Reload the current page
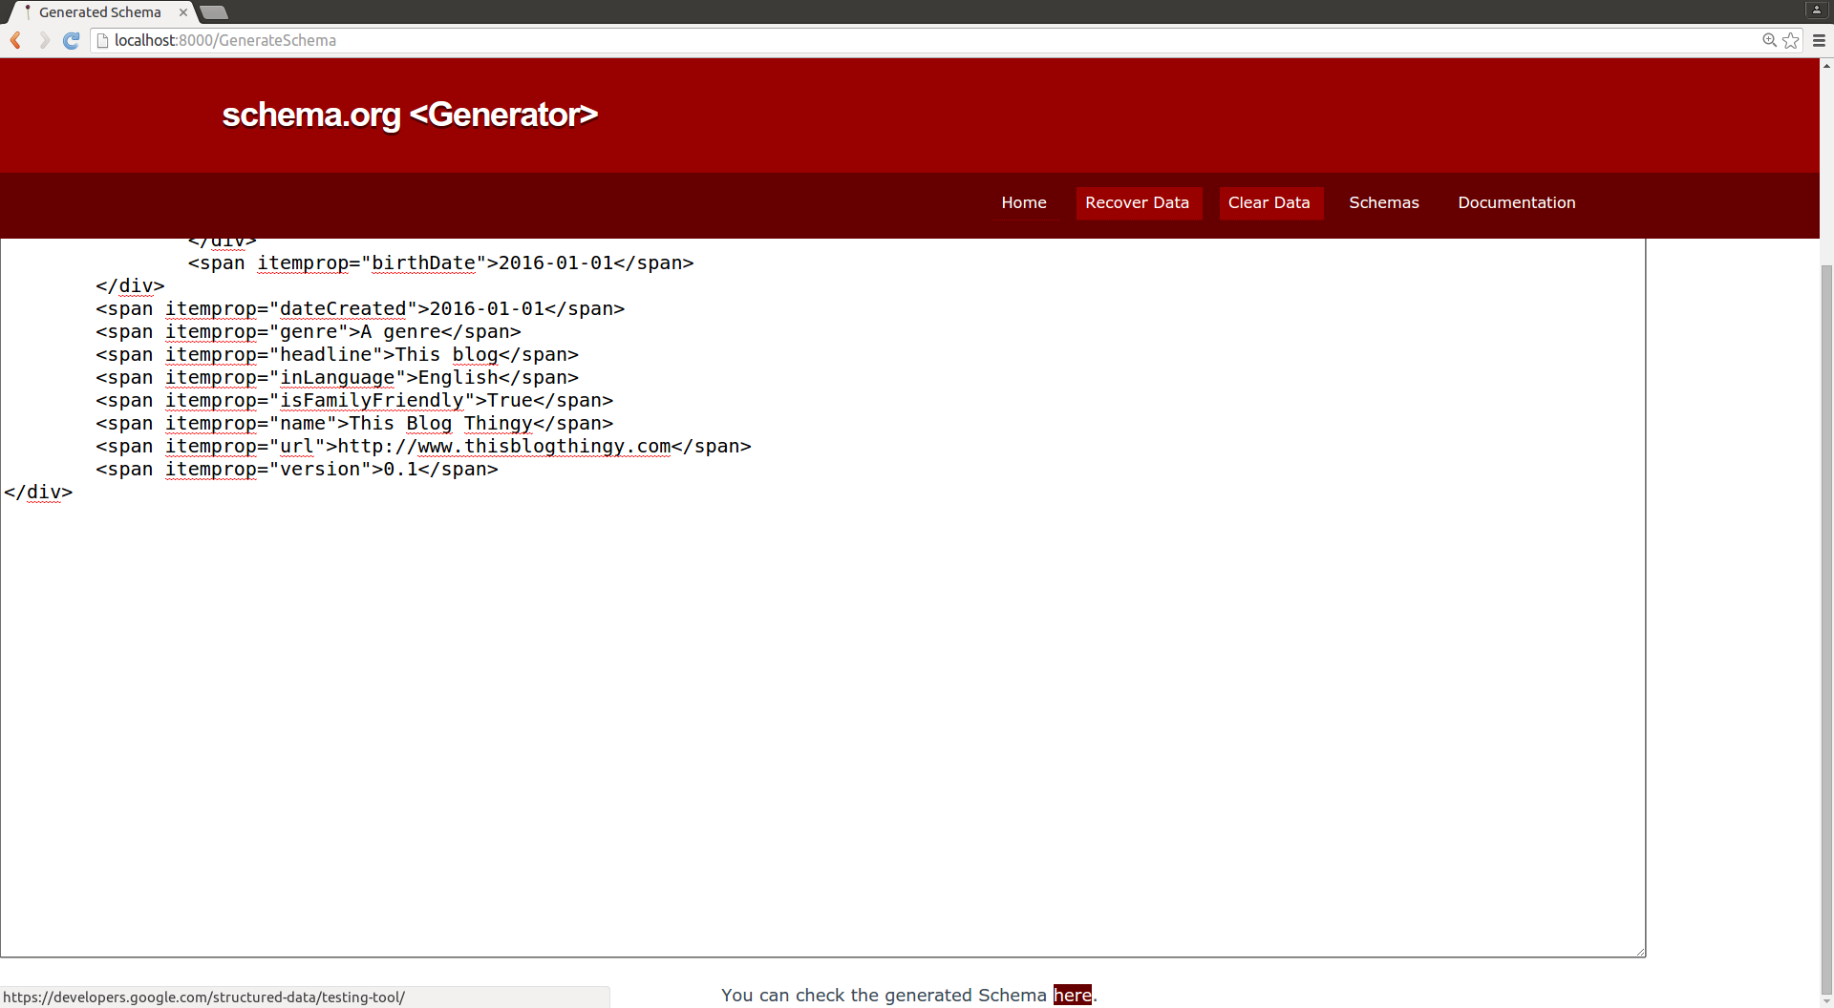Screen dimensions: 1834x1008 coord(71,40)
